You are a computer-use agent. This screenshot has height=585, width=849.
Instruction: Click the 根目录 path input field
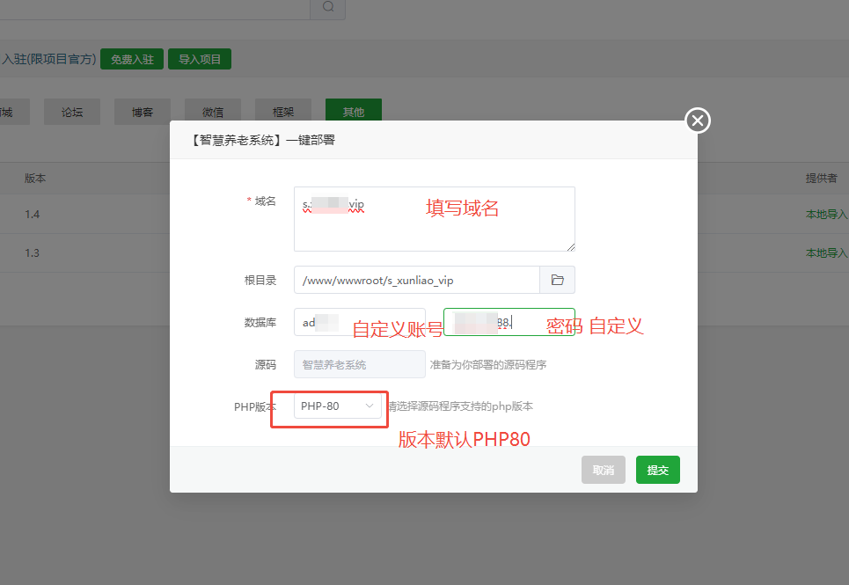coord(416,280)
